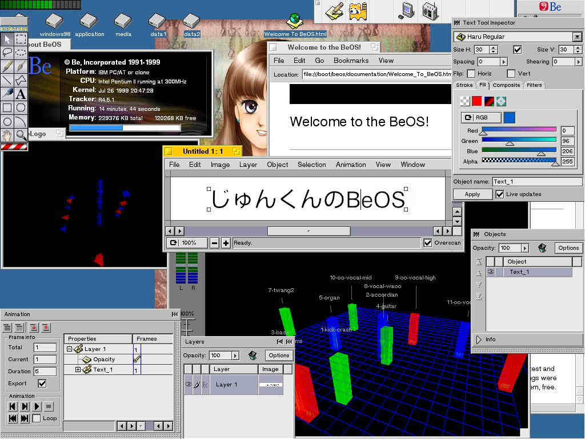Open the Haru Regular font dropdown

(x=577, y=37)
